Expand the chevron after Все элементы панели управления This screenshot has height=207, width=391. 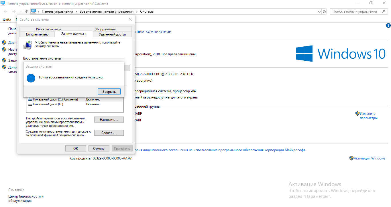(x=137, y=11)
